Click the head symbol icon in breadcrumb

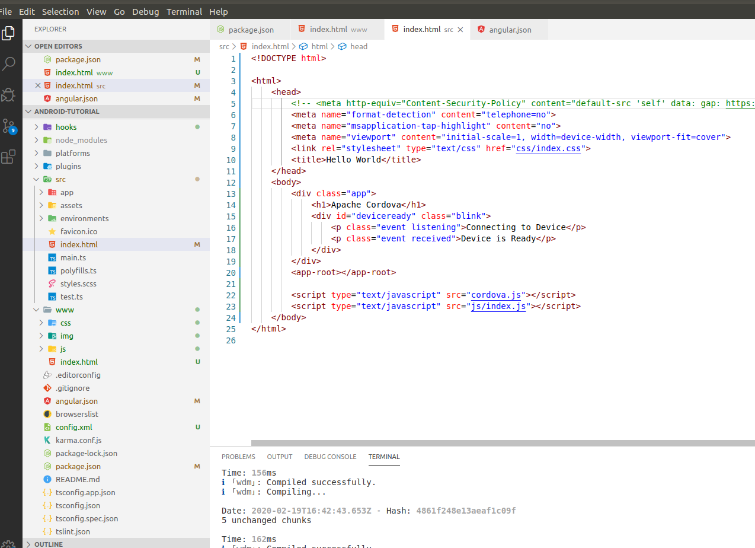pyautogui.click(x=342, y=46)
